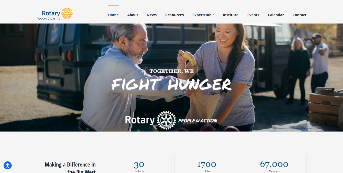This screenshot has height=173, width=343.
Task: Go to the Home menu item
Action: (113, 15)
